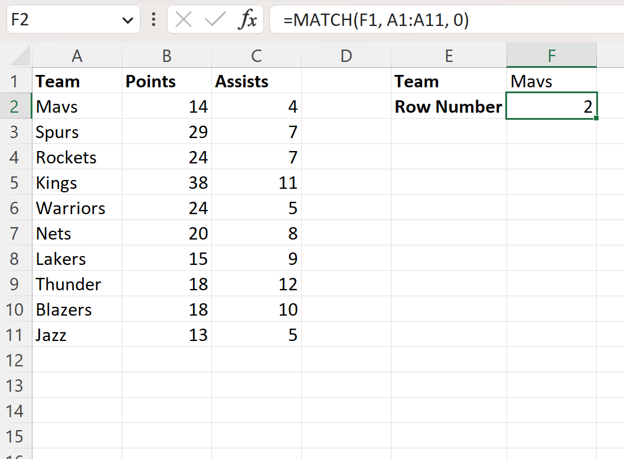Select the cell with Kings' 38 points
Image resolution: width=624 pixels, height=459 pixels.
pos(166,182)
